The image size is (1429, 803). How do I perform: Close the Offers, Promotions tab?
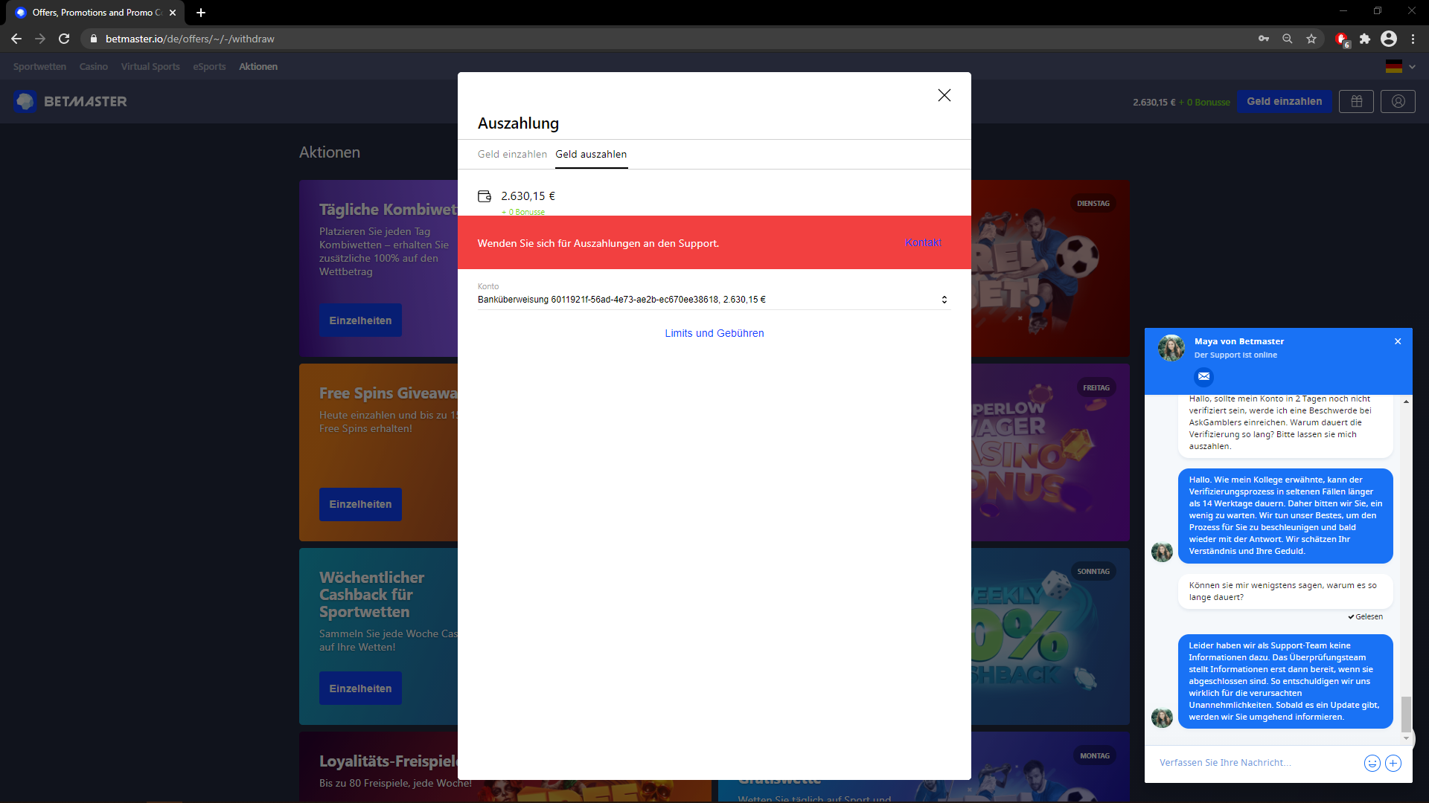(173, 13)
